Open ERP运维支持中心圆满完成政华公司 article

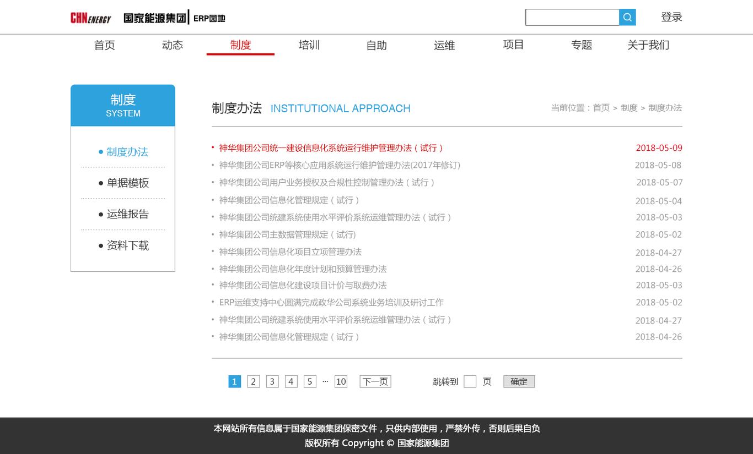click(x=331, y=303)
